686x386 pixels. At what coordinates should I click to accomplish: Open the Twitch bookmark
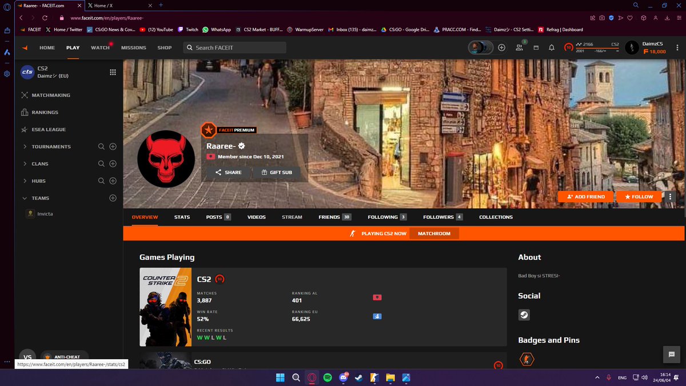[x=188, y=29]
